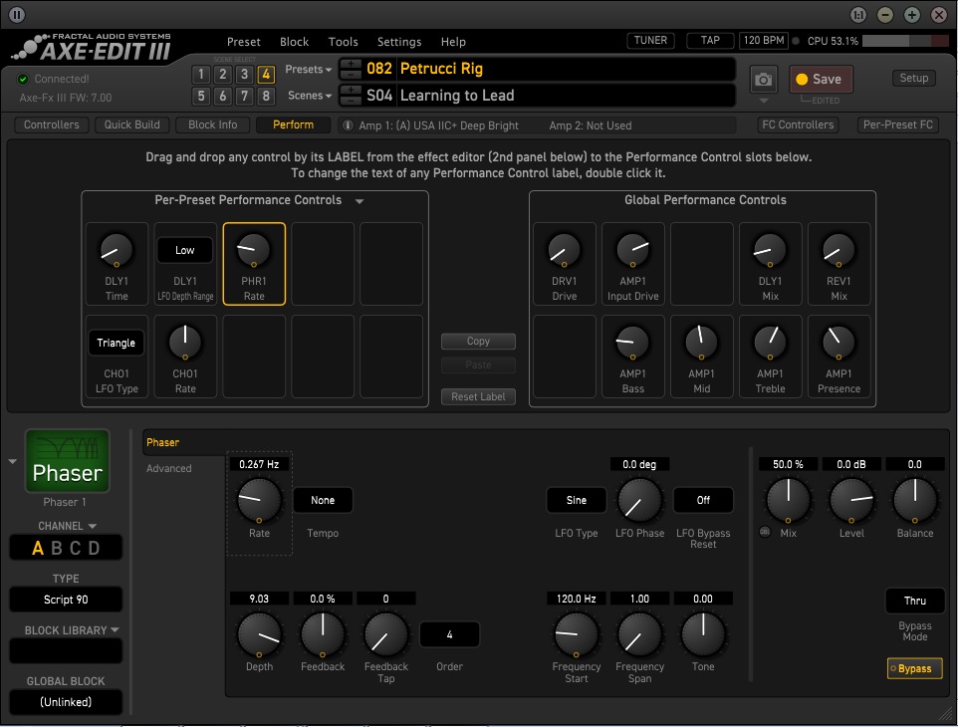The height and width of the screenshot is (727, 958).
Task: Select scene 3 button
Action: [244, 74]
